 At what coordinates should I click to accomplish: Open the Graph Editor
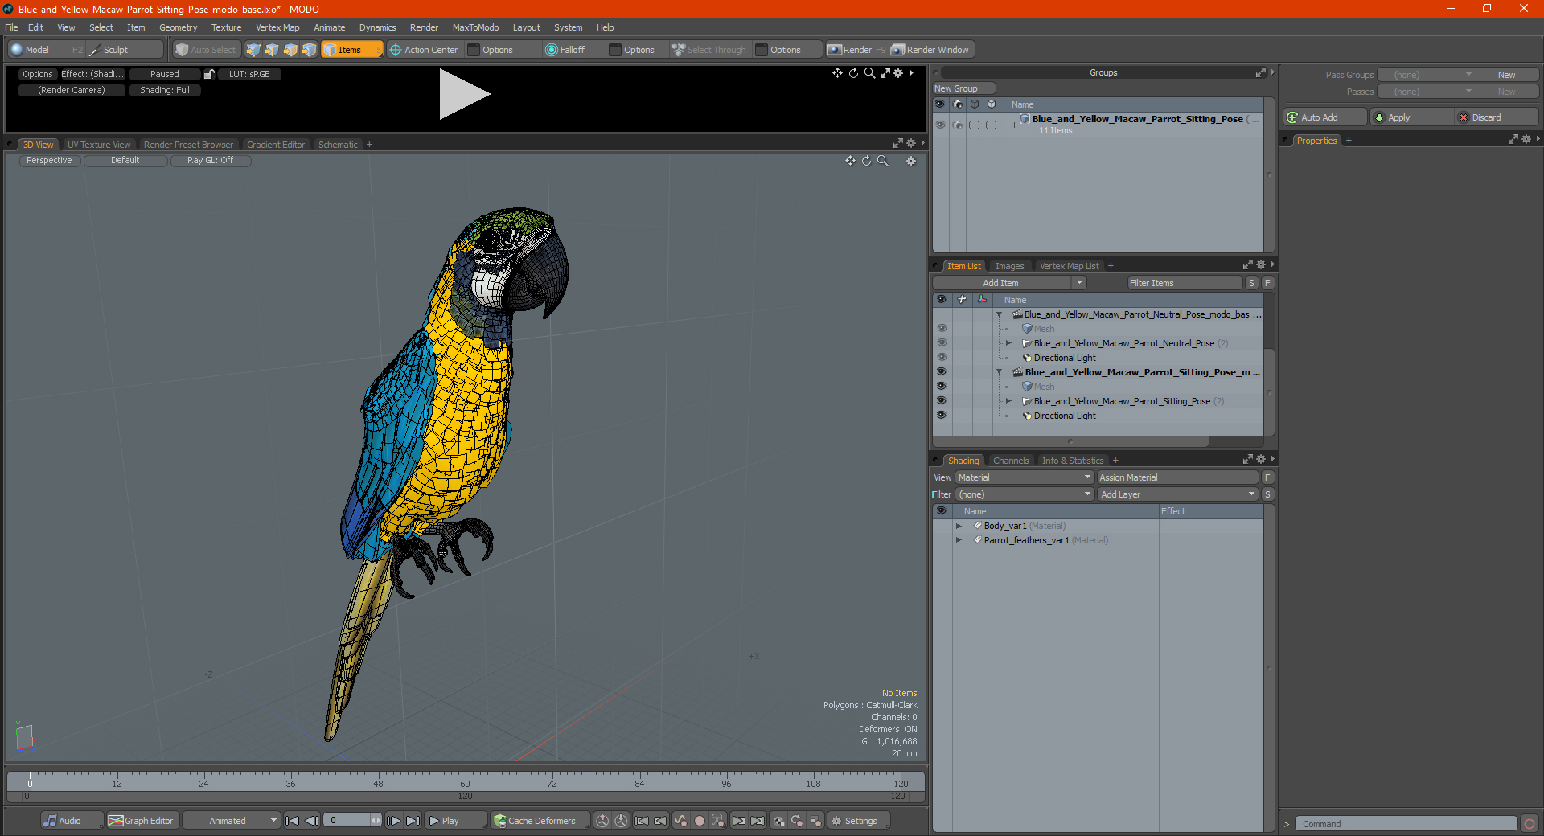coord(142,821)
